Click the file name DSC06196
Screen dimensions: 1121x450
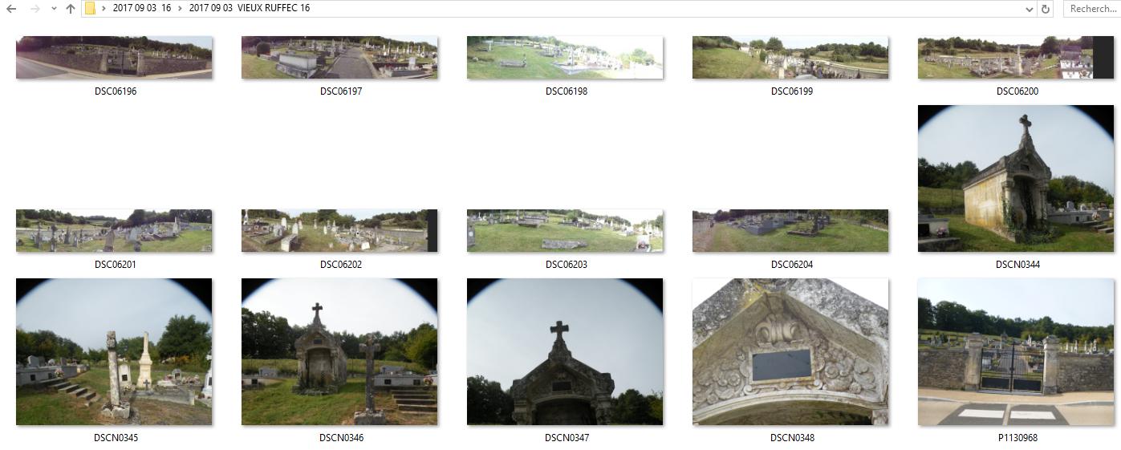[x=116, y=91]
